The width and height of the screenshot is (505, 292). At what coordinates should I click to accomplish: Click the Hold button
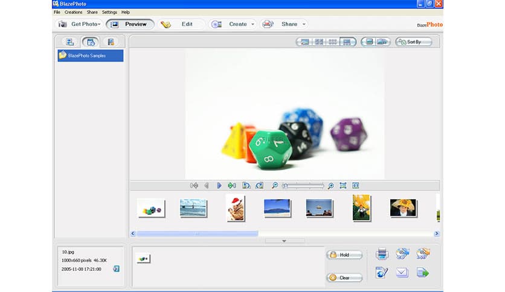click(344, 255)
